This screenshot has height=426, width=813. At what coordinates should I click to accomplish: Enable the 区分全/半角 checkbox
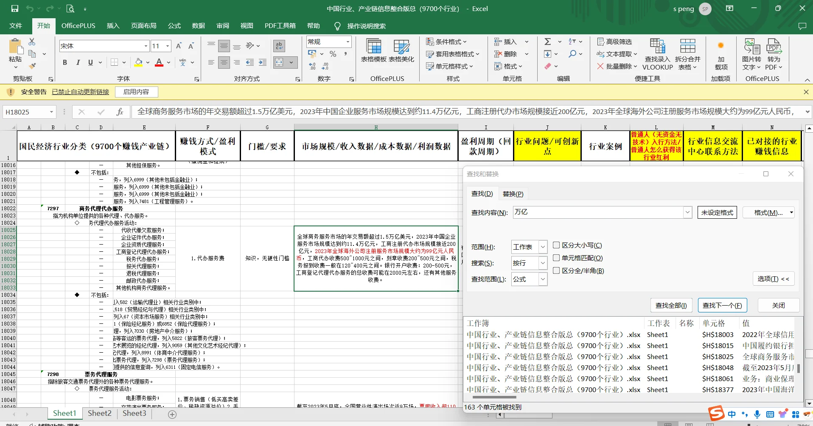coord(556,270)
